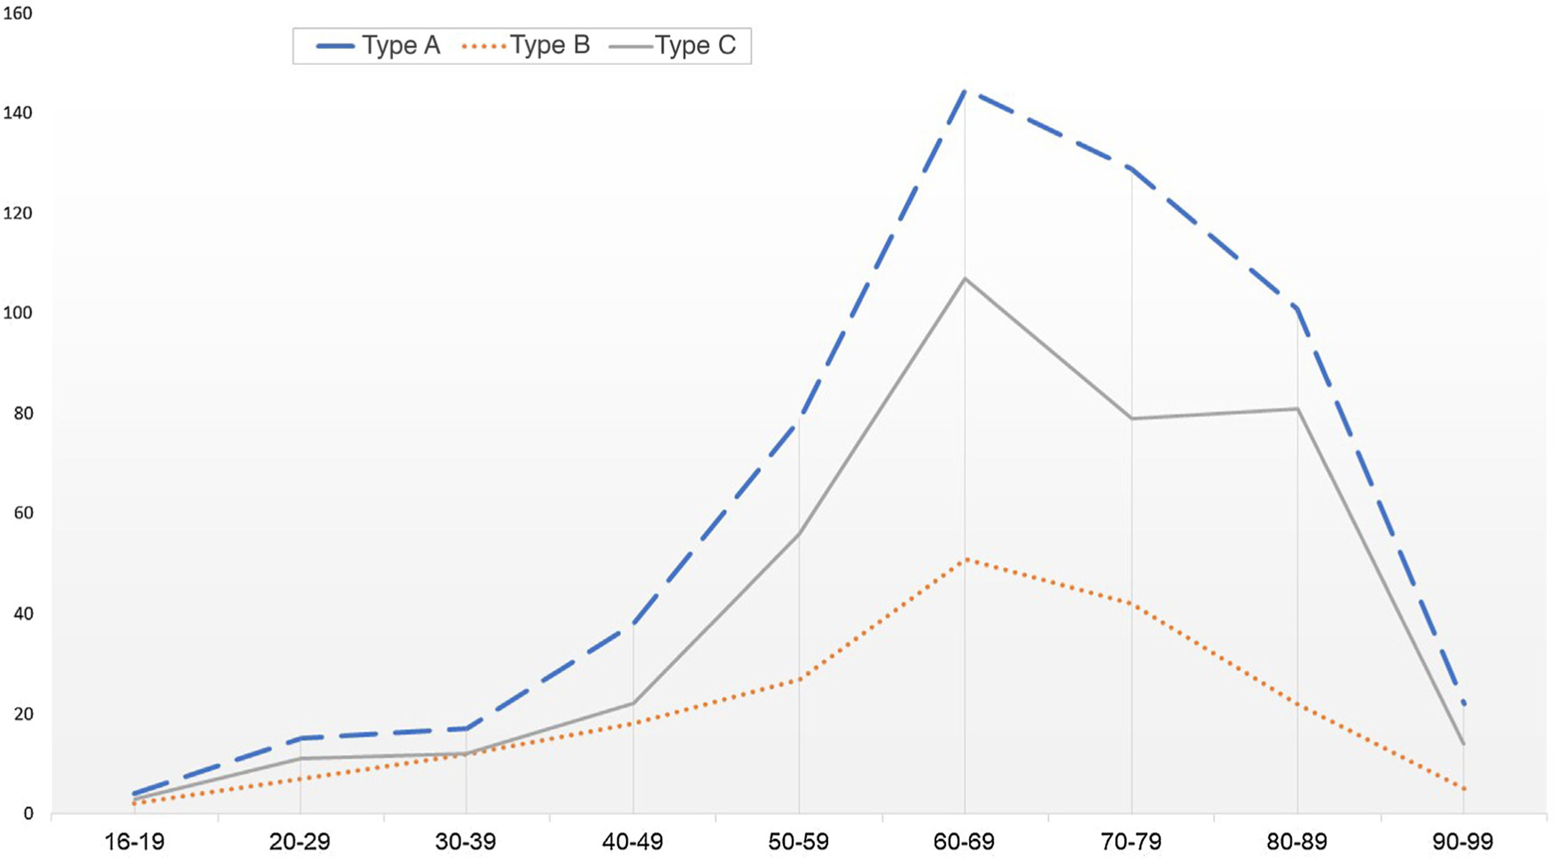
Task: Select the 50-59 age axis label
Action: coord(798,841)
